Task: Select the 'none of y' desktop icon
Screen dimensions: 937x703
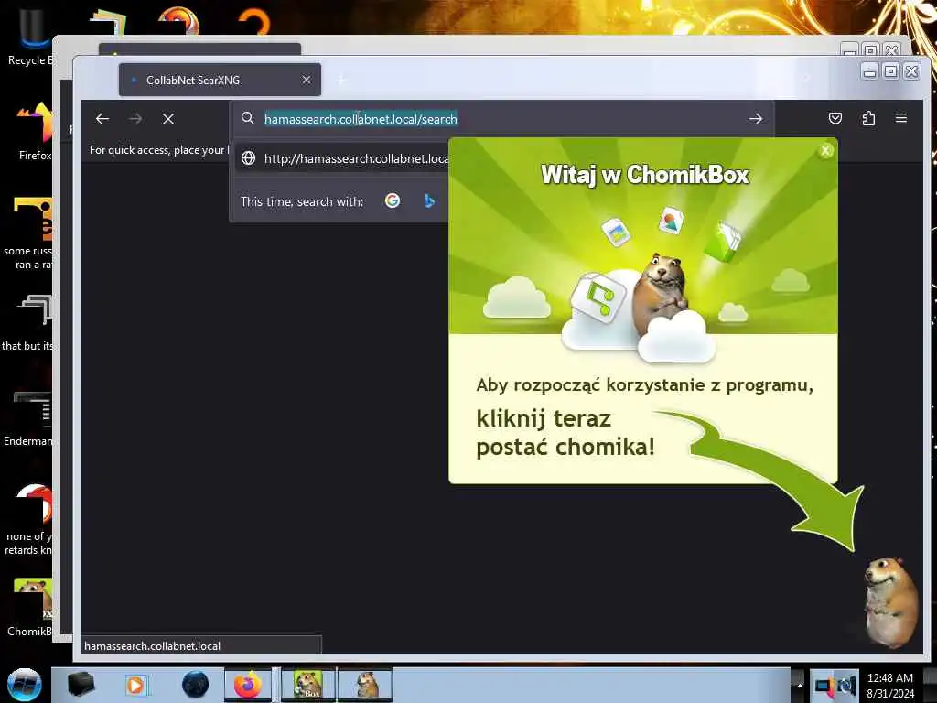Action: (x=28, y=519)
